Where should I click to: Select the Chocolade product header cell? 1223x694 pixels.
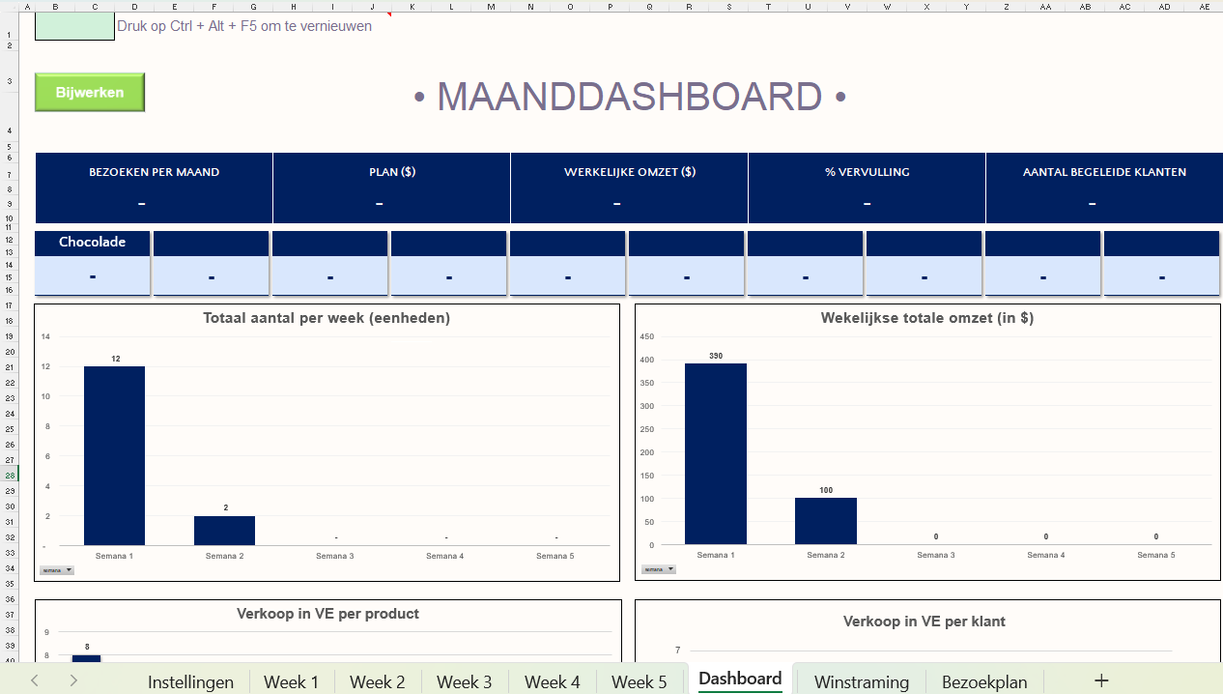click(93, 243)
